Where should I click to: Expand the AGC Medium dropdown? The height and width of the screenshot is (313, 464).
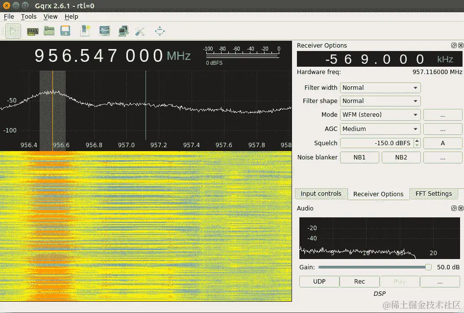pyautogui.click(x=380, y=129)
